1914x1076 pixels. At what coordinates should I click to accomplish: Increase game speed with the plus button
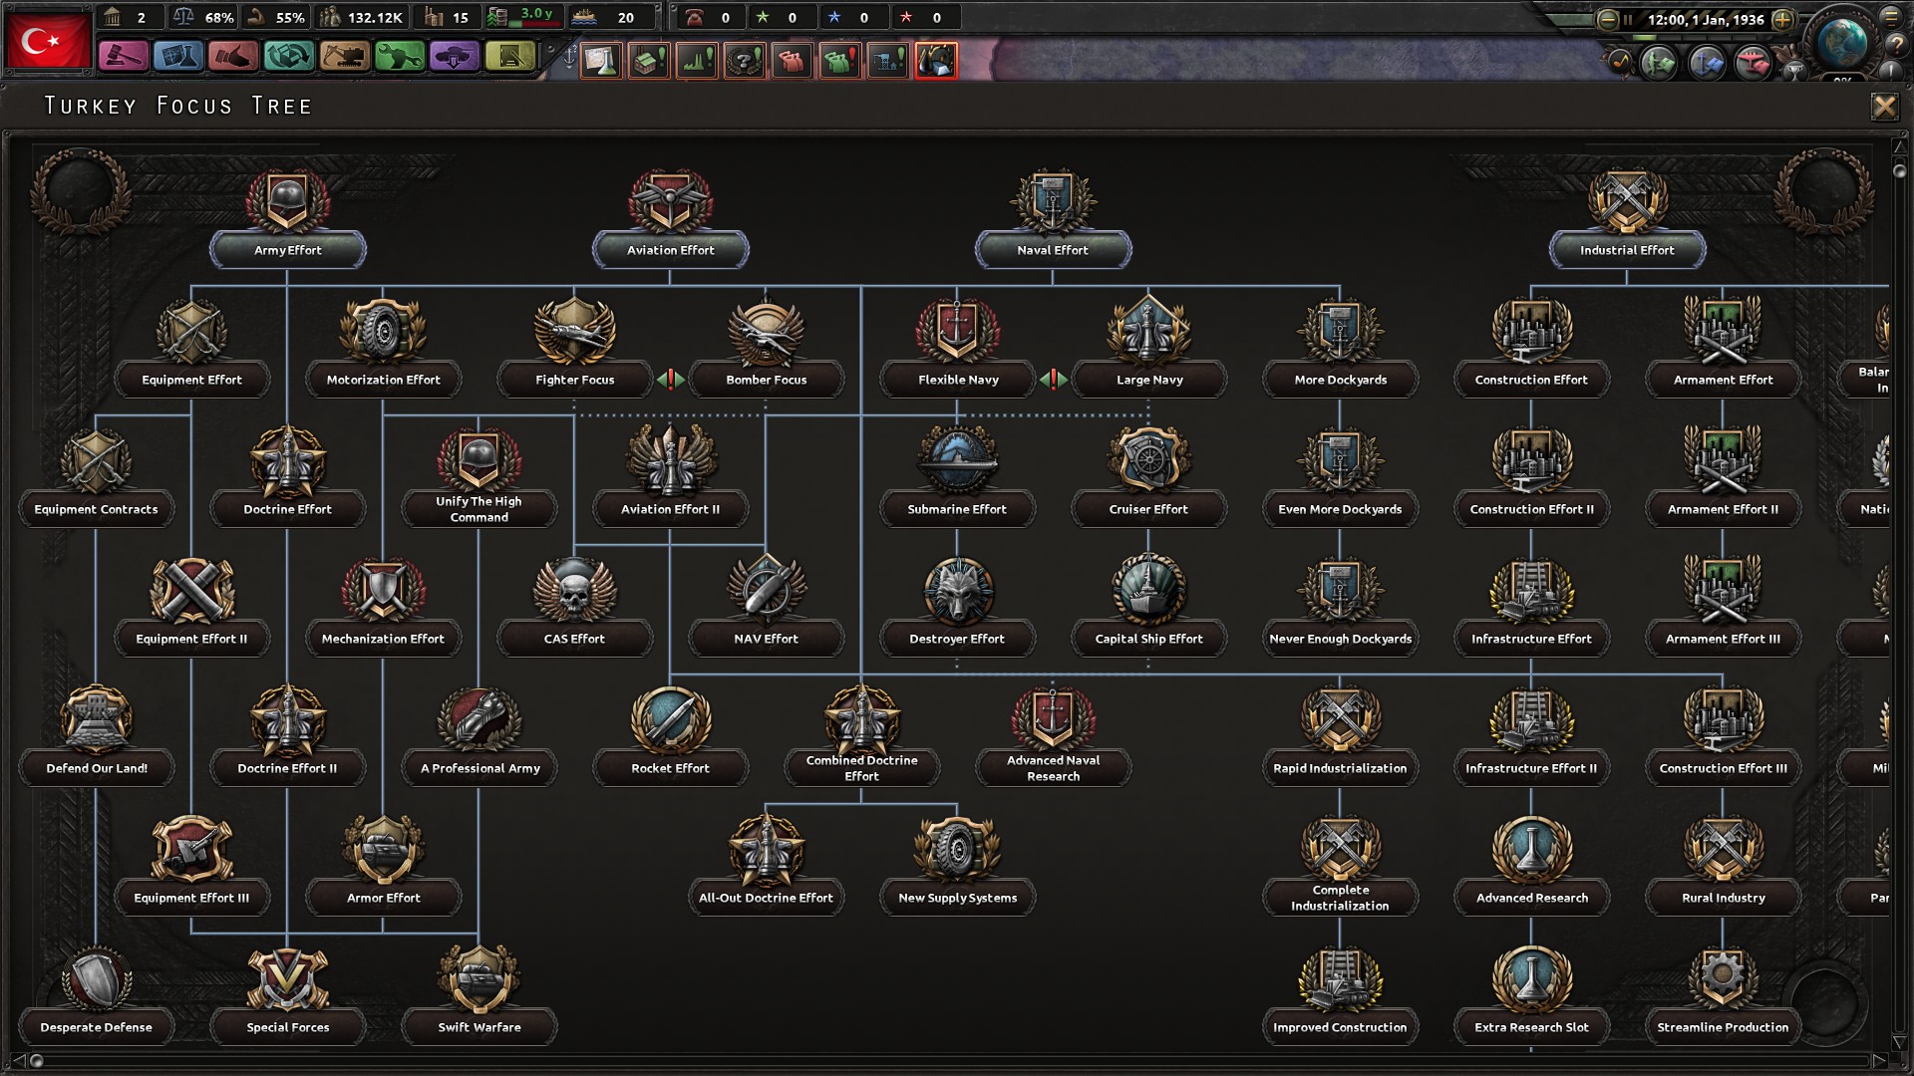tap(1783, 19)
